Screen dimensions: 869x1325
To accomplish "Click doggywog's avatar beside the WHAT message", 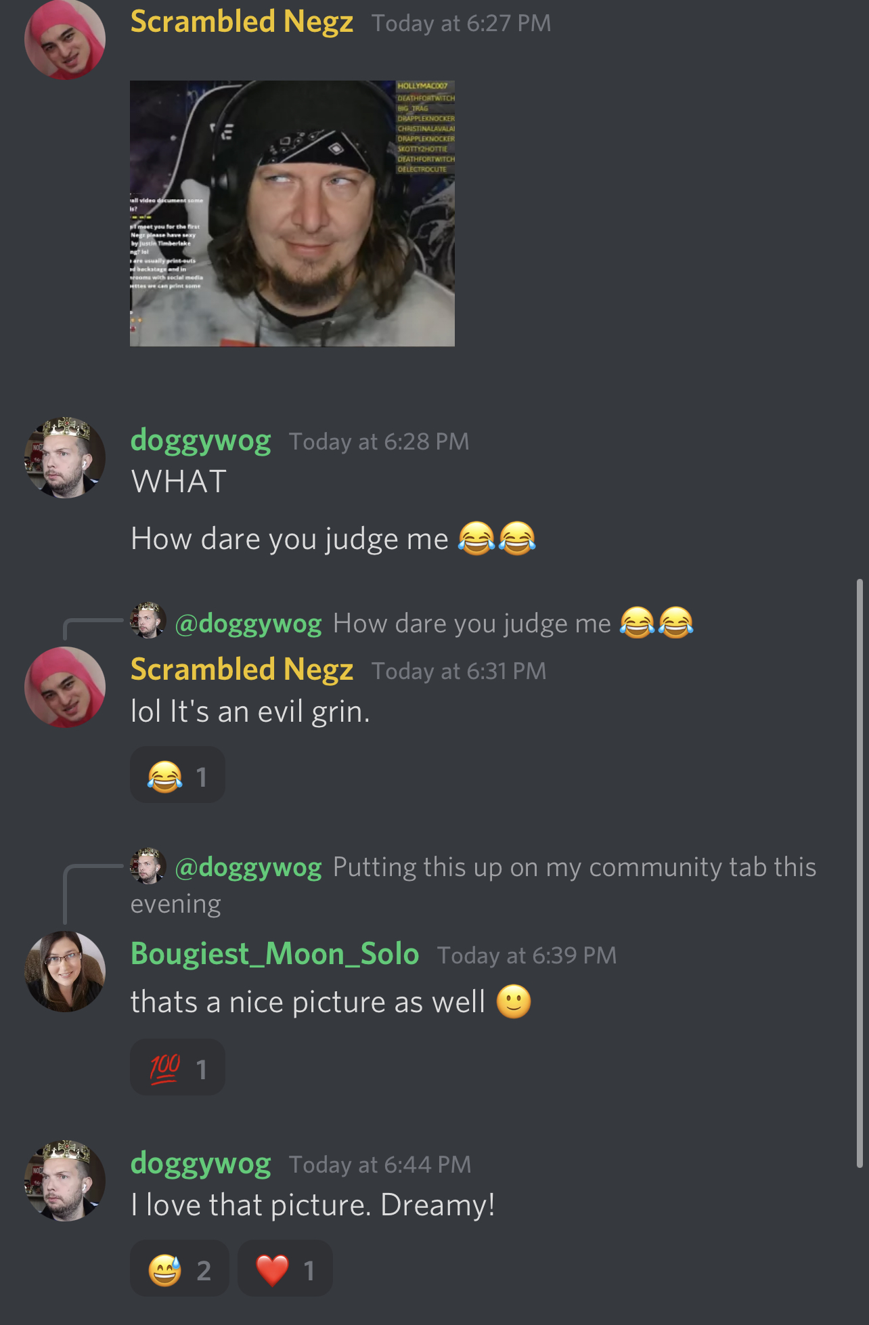I will click(65, 458).
